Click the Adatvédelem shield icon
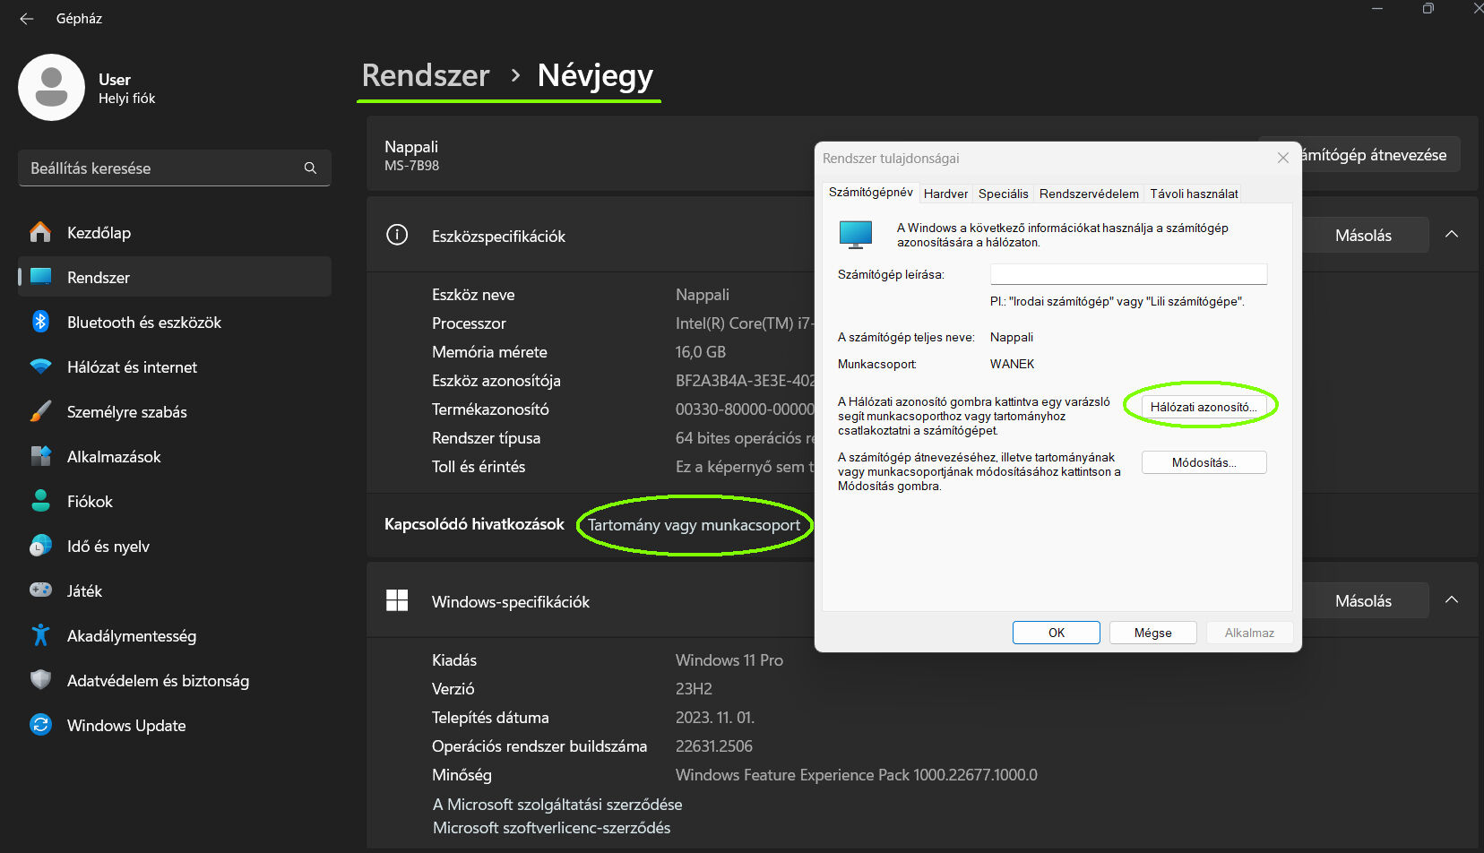 pyautogui.click(x=40, y=680)
